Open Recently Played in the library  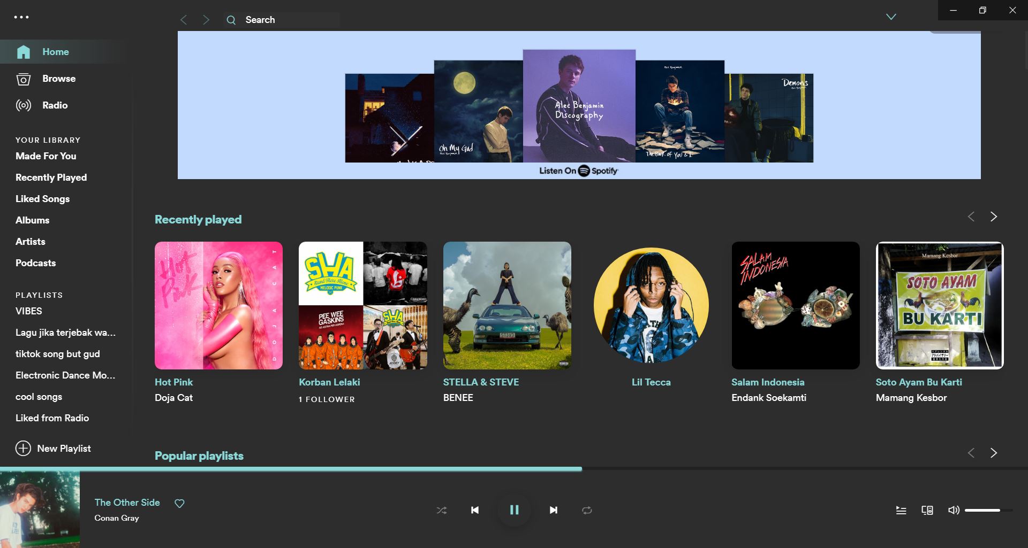[51, 177]
